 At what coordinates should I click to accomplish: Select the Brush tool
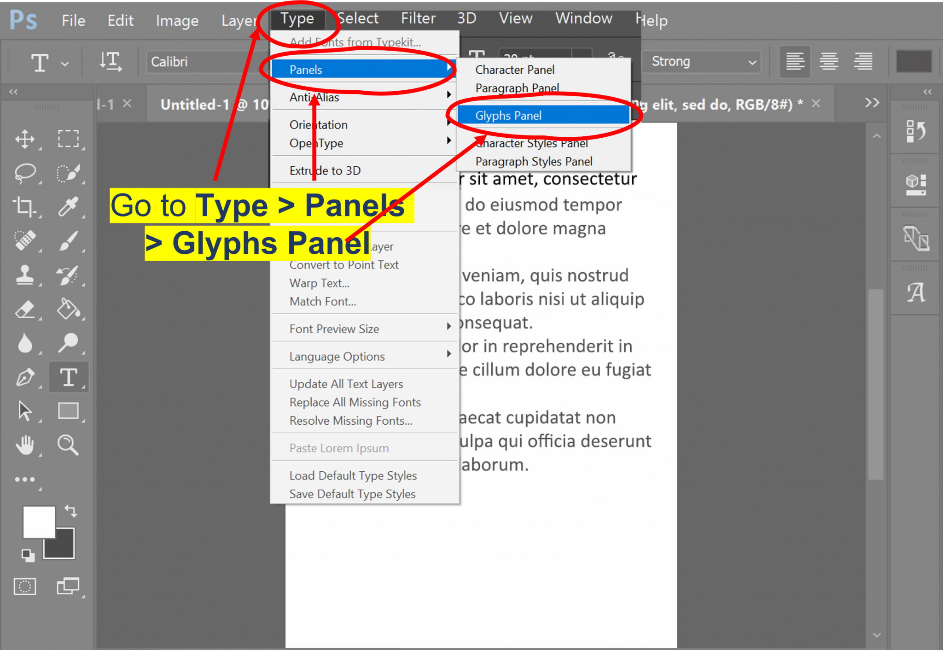pos(68,240)
